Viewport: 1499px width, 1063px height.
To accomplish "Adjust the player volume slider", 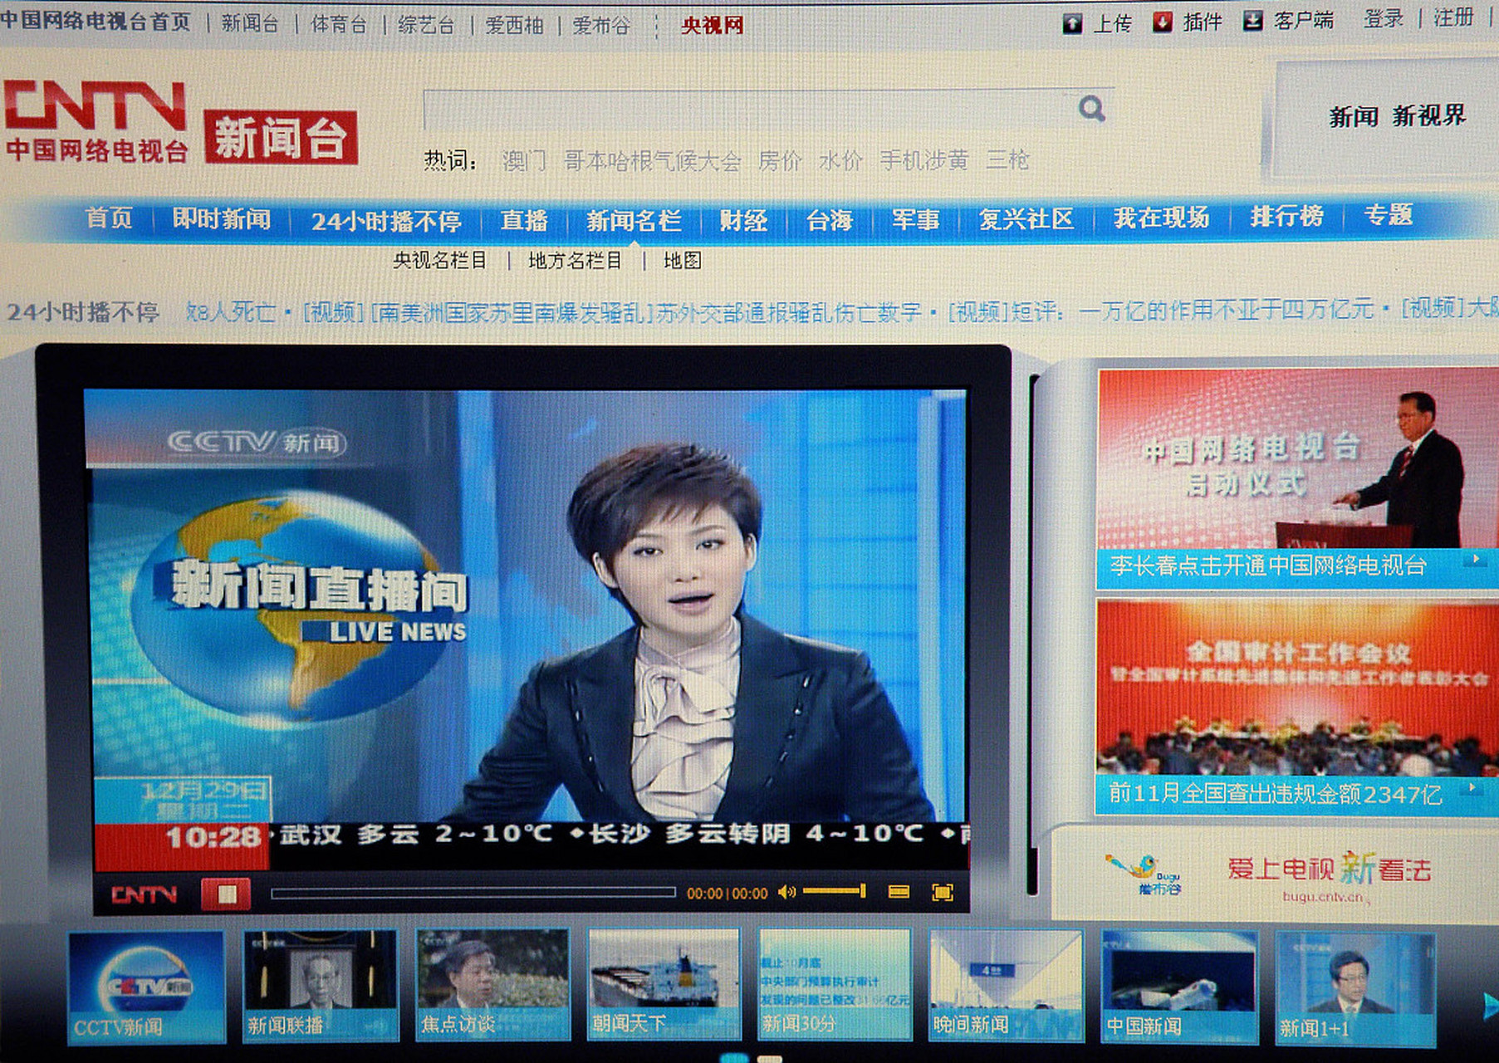I will [x=835, y=891].
